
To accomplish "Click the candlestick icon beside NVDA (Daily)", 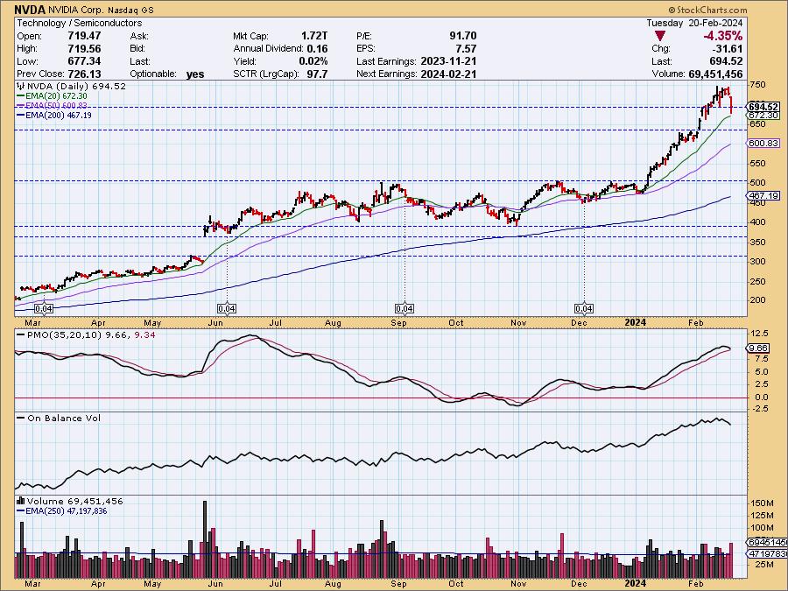I will [x=21, y=87].
